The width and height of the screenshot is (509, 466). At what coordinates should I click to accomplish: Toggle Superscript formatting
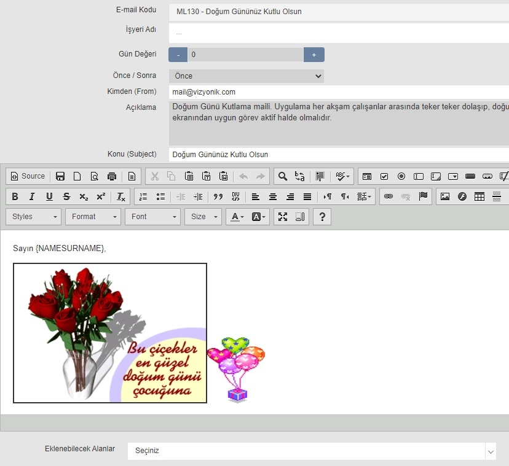tap(101, 196)
